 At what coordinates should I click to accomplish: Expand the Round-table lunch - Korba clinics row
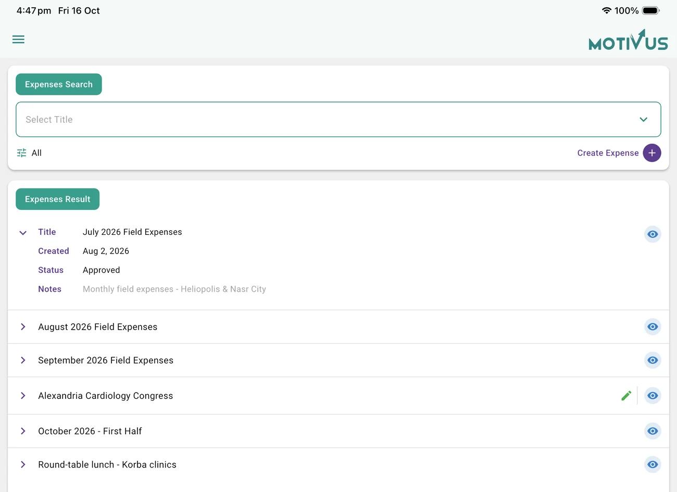(x=23, y=464)
